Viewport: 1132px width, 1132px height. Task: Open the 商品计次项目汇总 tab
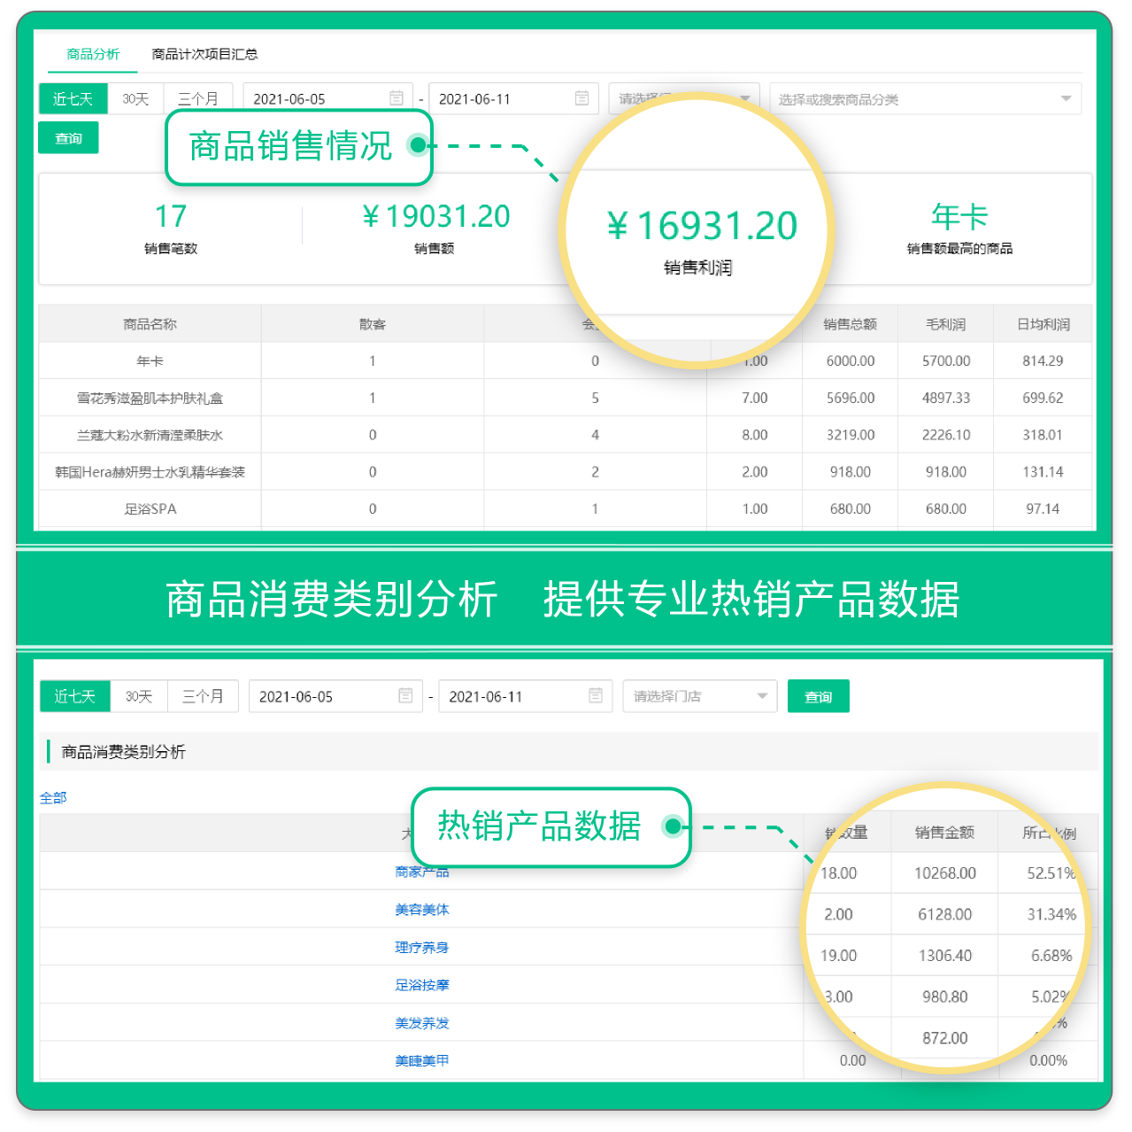204,54
